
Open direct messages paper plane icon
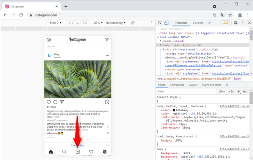[107, 40]
